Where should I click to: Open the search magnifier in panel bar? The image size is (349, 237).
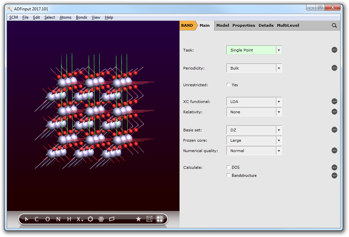334,25
